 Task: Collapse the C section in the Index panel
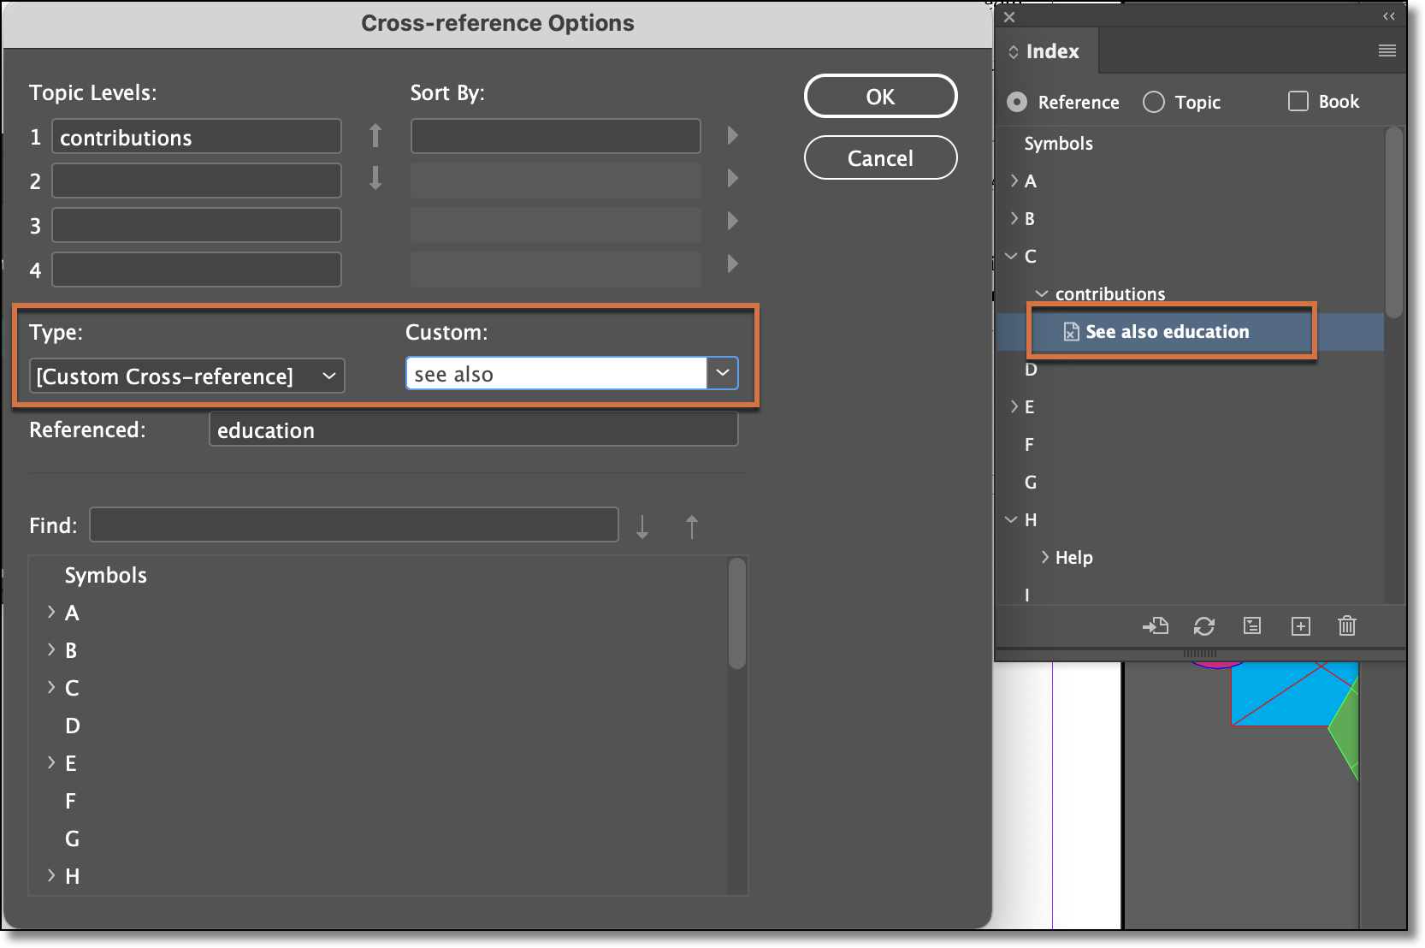click(1011, 256)
